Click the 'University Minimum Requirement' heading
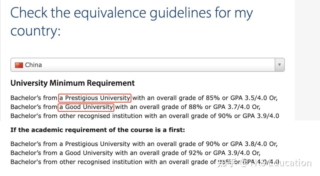320x176 pixels. [x=73, y=83]
